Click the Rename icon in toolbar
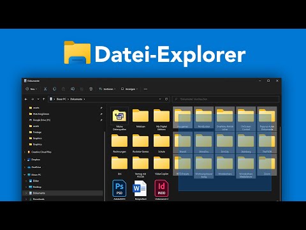Screen dimensions: 306x230 click(73, 89)
